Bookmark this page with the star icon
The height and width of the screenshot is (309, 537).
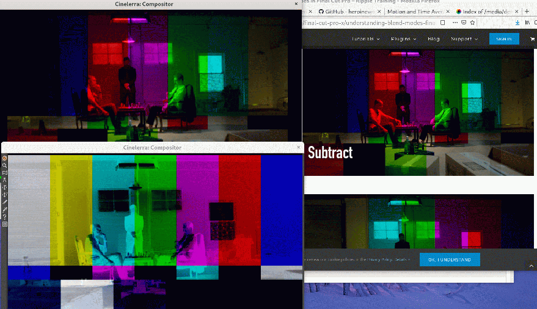pyautogui.click(x=473, y=23)
